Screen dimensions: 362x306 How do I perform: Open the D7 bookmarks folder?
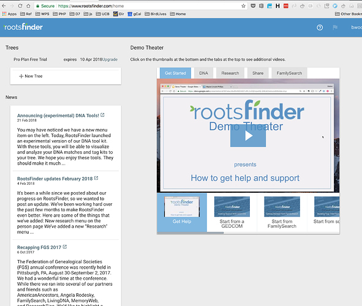pos(75,14)
